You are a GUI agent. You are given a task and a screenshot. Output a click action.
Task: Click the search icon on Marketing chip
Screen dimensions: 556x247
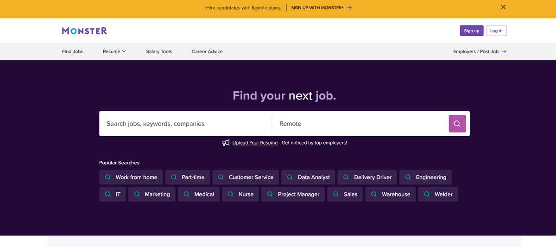pos(137,194)
